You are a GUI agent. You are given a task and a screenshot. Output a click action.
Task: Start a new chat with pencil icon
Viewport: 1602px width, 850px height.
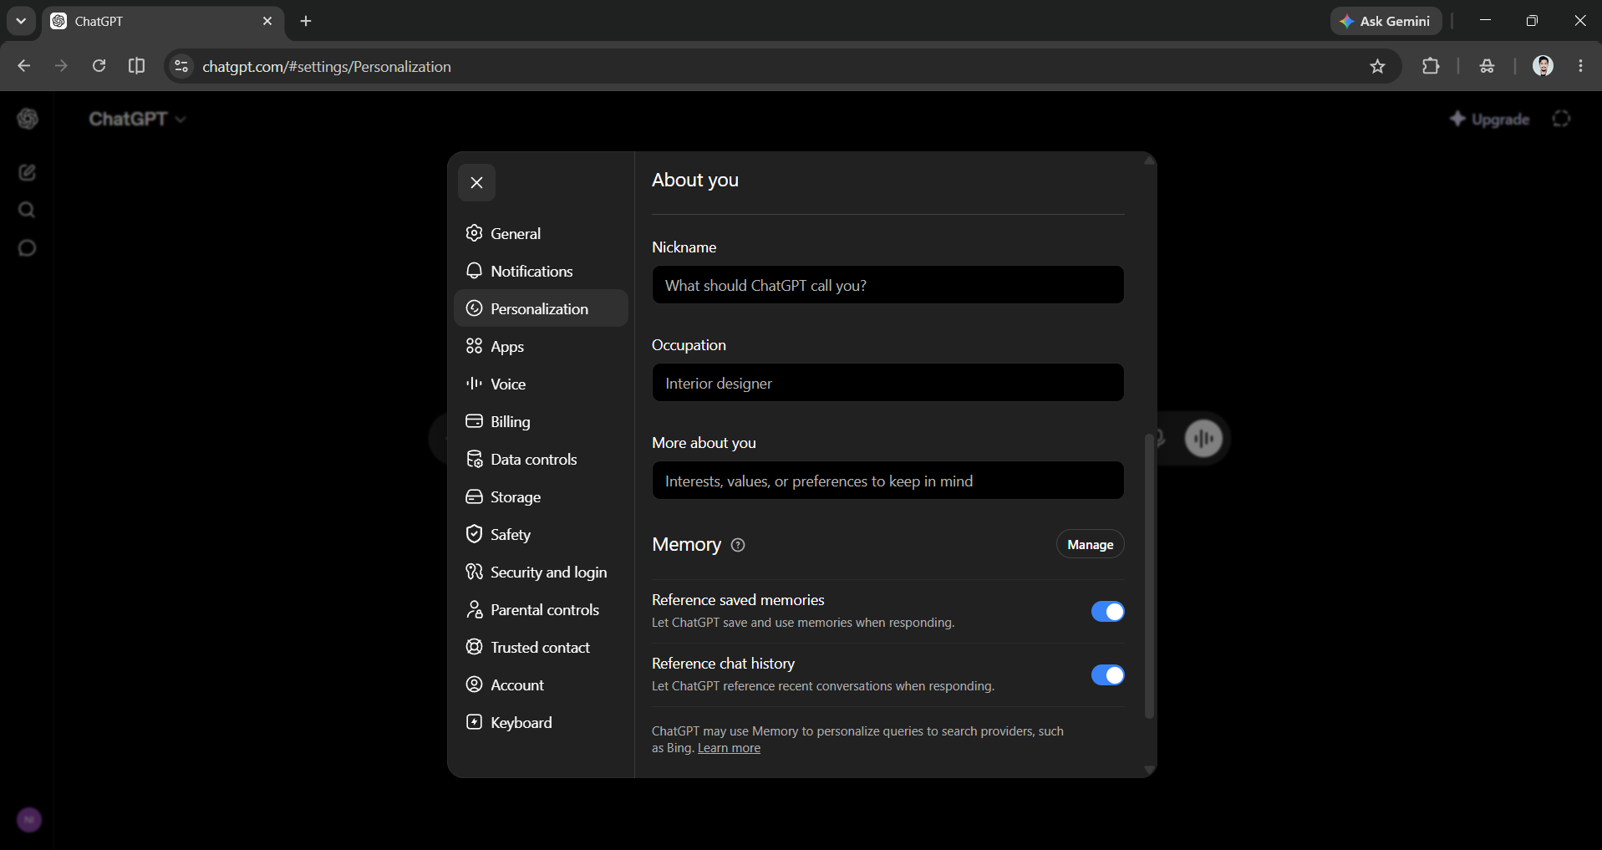[x=28, y=172]
